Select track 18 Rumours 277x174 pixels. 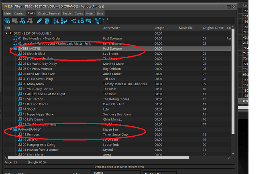coord(31,135)
